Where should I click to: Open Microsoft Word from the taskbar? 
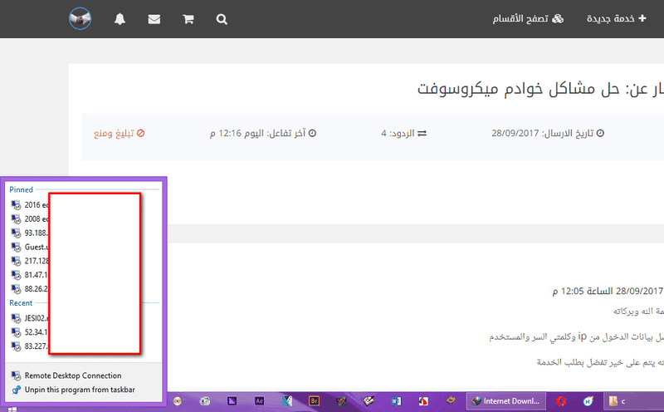395,401
